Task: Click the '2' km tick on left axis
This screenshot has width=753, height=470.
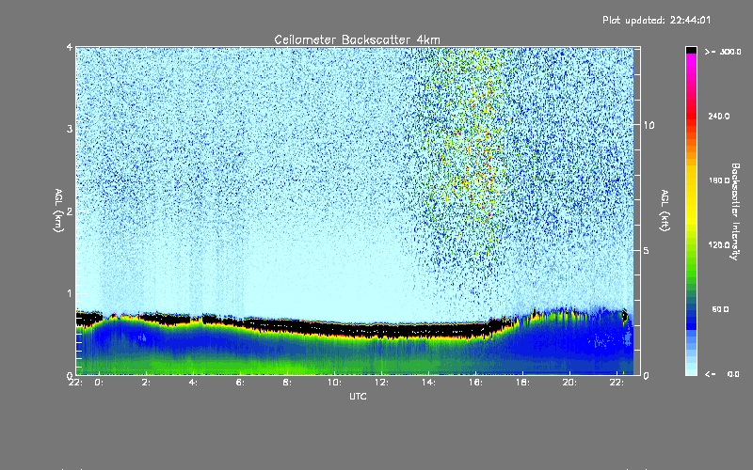Action: [x=69, y=211]
